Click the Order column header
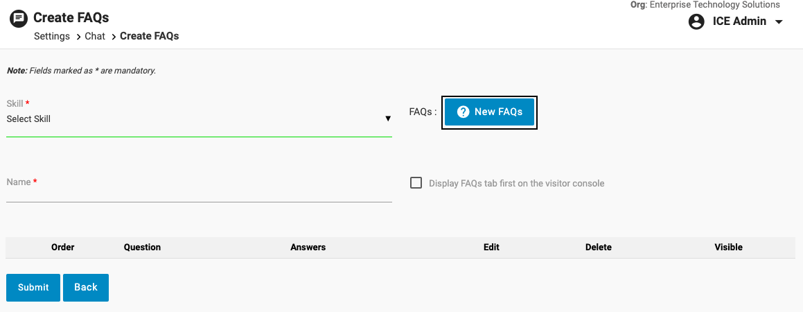803x312 pixels. 63,247
